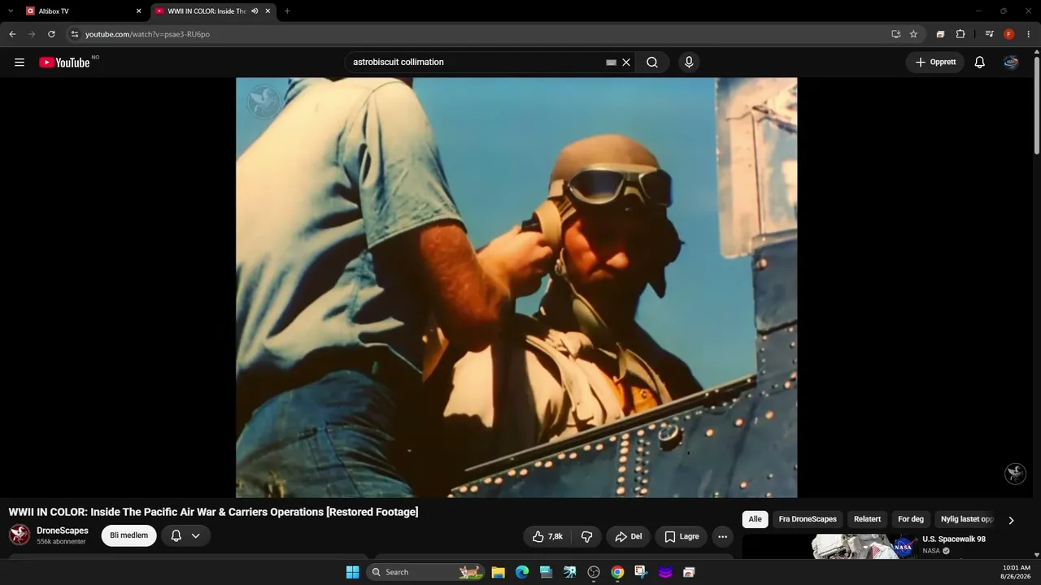Open the on-screen keyboard in search box

point(611,63)
